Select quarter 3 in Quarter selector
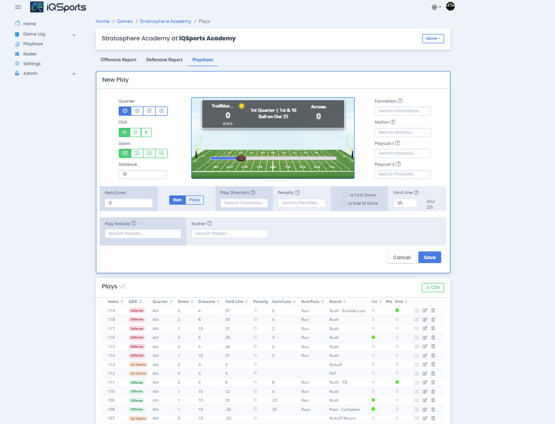 tap(149, 111)
